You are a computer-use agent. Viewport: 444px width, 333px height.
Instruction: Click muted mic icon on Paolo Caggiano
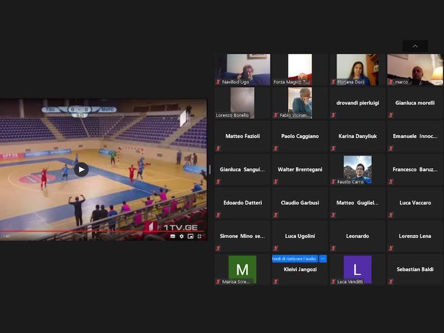pyautogui.click(x=276, y=148)
